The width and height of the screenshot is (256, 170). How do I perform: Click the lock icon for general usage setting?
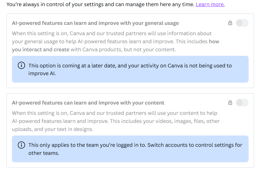point(230,23)
